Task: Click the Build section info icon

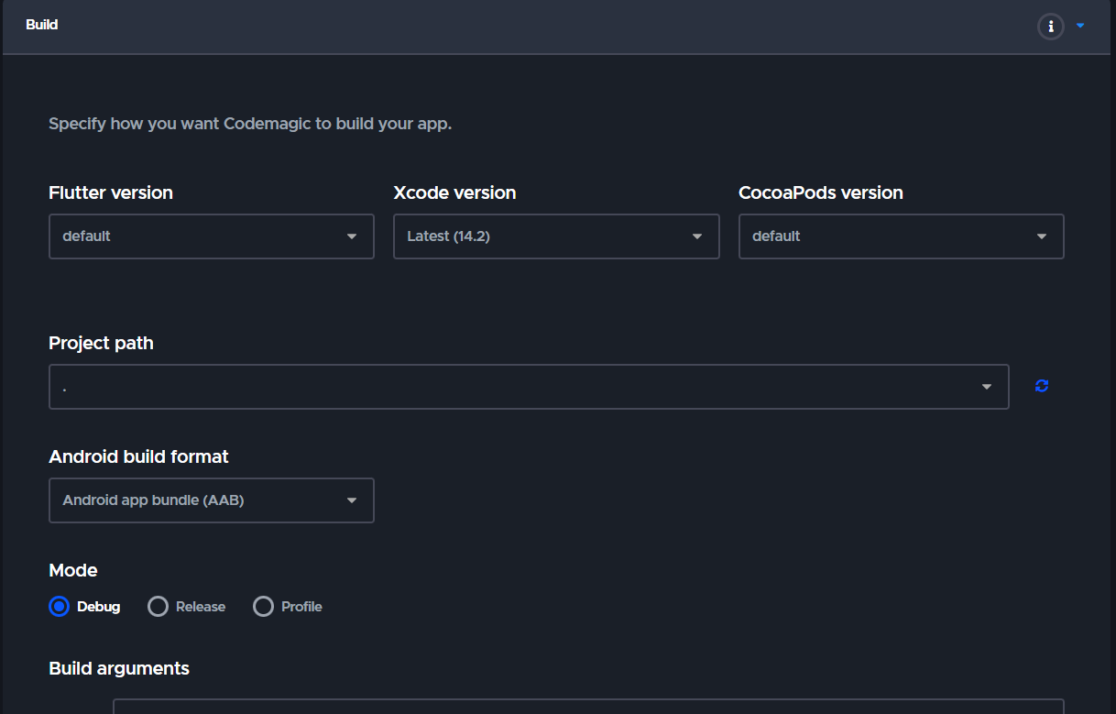Action: coord(1050,27)
